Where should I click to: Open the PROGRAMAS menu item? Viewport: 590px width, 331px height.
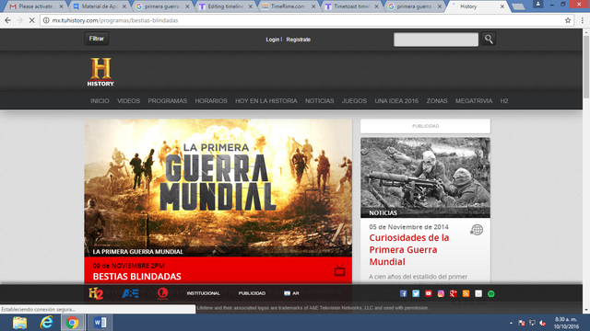pos(167,101)
